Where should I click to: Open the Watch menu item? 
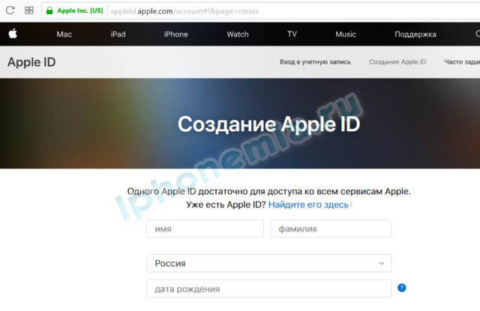click(x=238, y=34)
